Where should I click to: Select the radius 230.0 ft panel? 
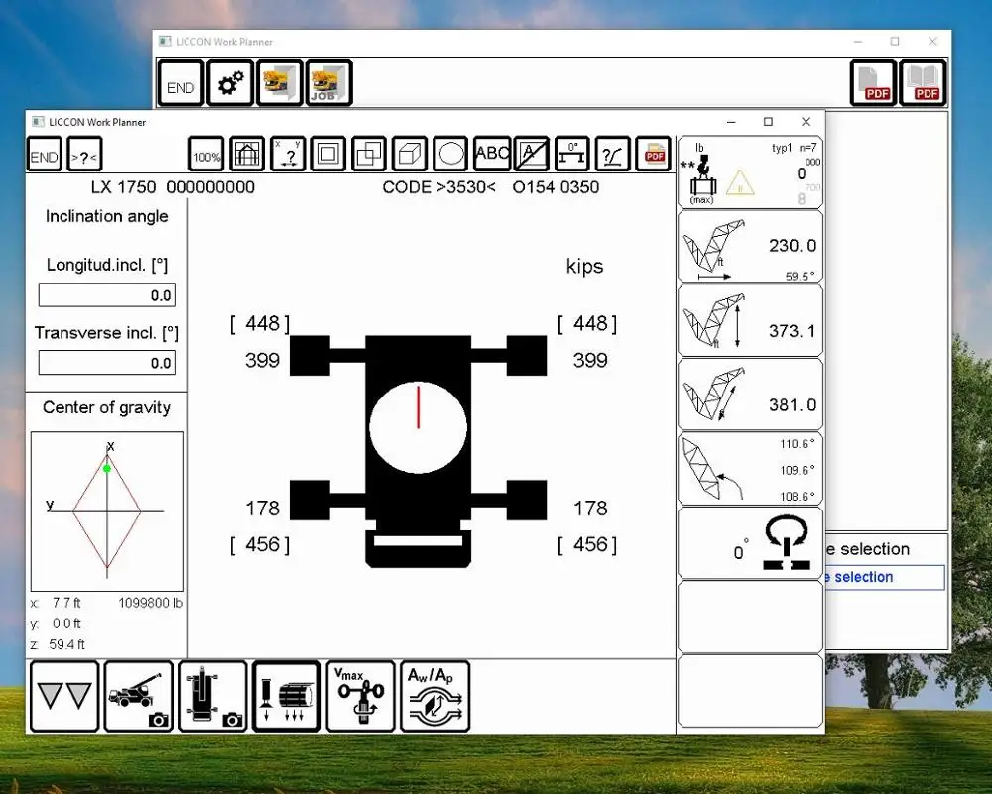[x=750, y=247]
